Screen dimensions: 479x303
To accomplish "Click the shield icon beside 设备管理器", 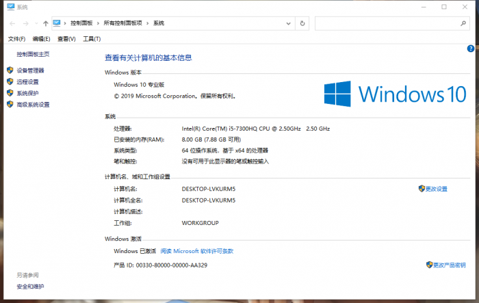I will click(x=10, y=70).
